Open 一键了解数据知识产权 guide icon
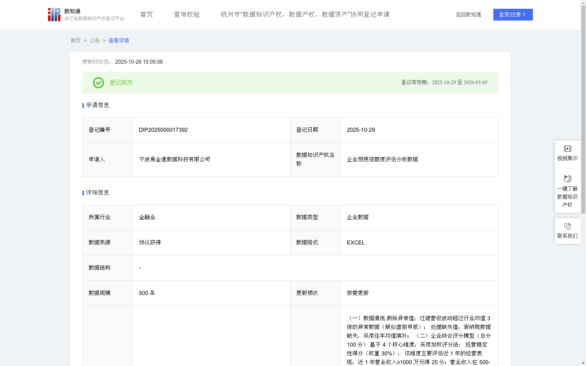This screenshot has width=586, height=366. click(x=567, y=179)
